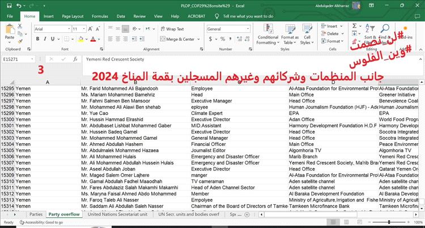Toggle Center alignment

(118, 39)
